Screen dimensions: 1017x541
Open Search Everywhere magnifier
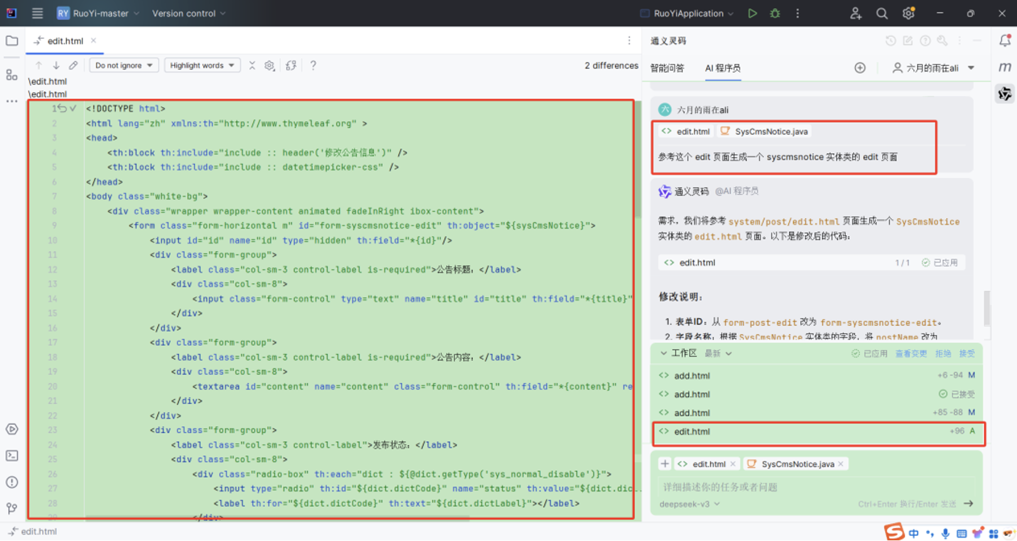(882, 13)
